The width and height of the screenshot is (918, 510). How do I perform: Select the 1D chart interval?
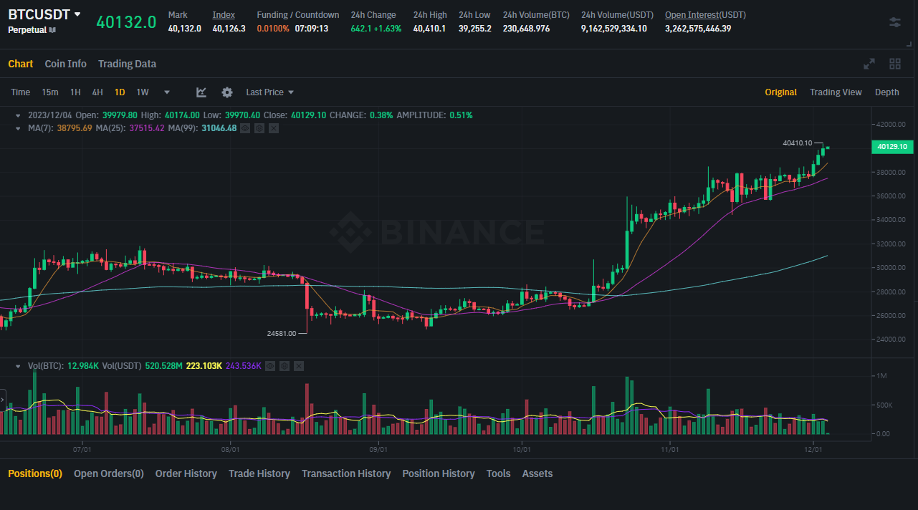[x=120, y=92]
